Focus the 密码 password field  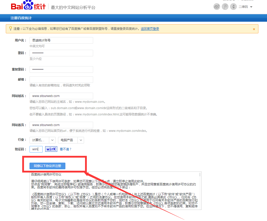click(61, 53)
